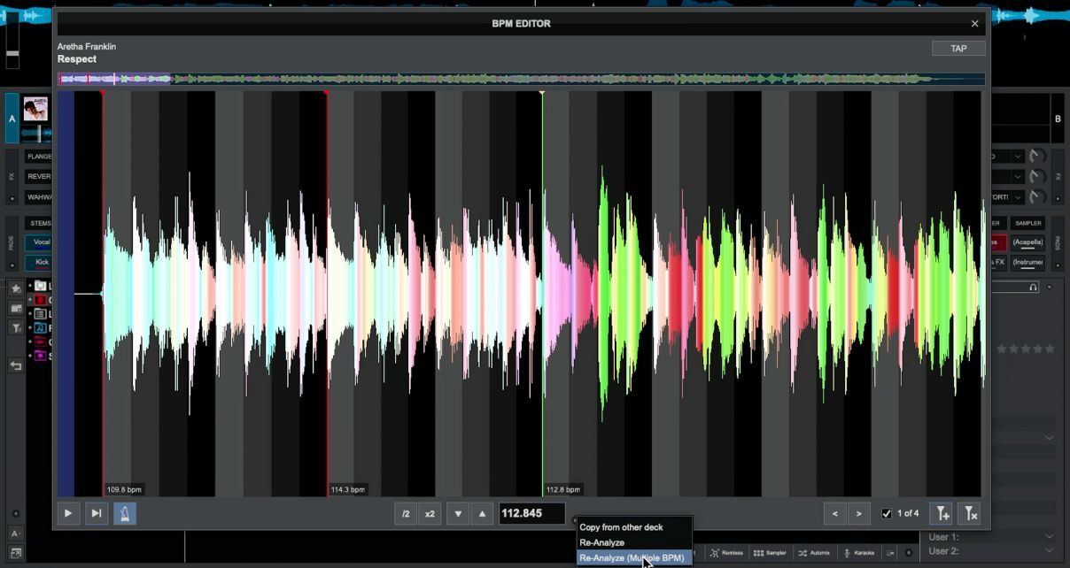Image resolution: width=1070 pixels, height=568 pixels.
Task: Go to next beat anchor
Action: click(859, 513)
